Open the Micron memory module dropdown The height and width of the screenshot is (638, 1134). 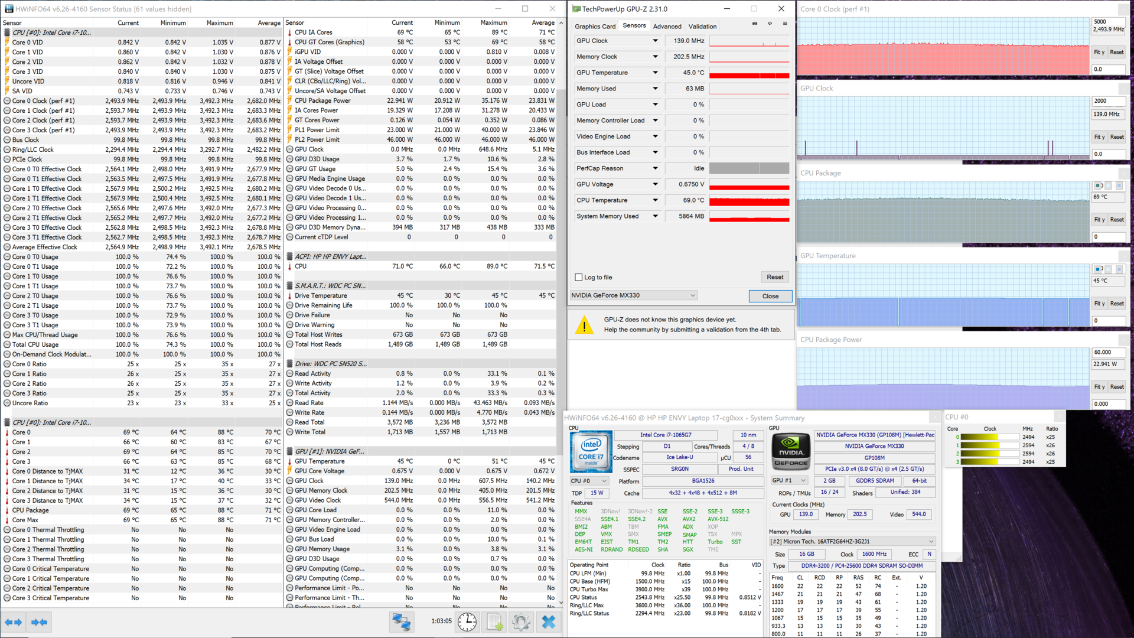click(x=852, y=542)
